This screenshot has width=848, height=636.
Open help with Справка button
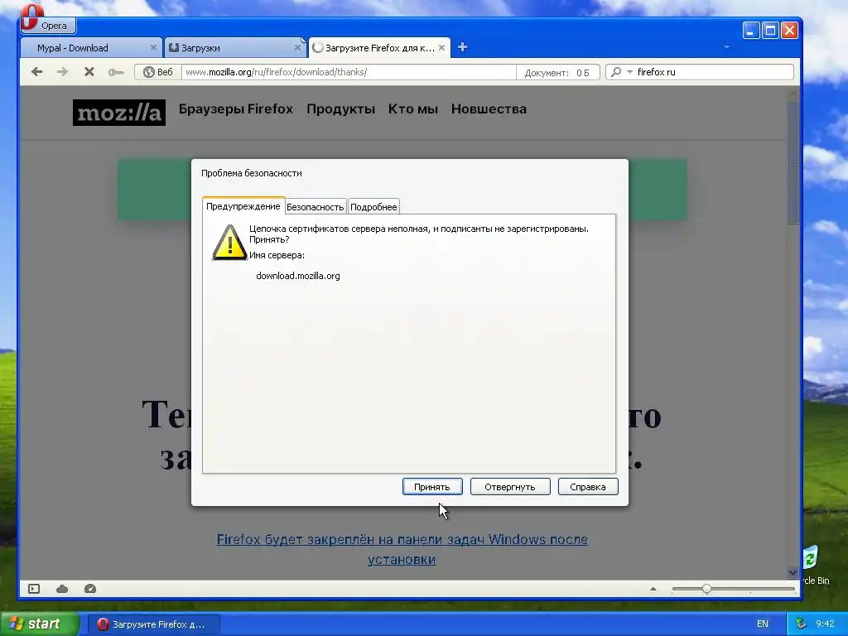click(x=588, y=487)
